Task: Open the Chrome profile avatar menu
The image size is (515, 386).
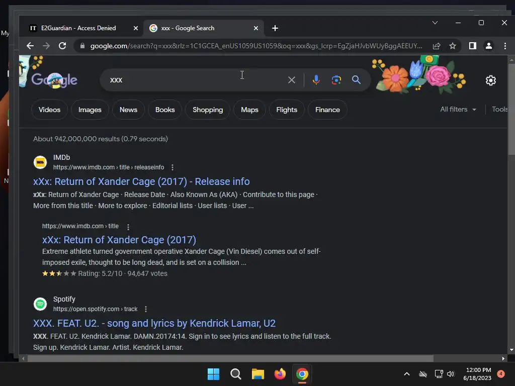Action: coord(489,46)
